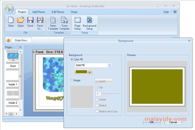Screen dimensions: 195x130
Task: Open a project with the Open folder icon
Action: pyautogui.click(x=21, y=20)
